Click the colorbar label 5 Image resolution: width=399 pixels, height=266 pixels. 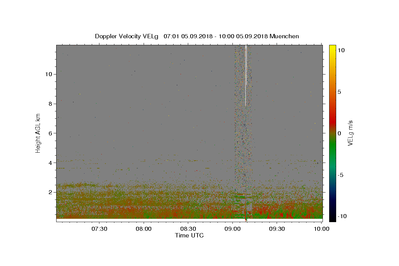tap(339, 92)
